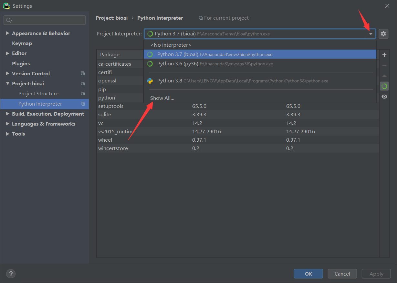This screenshot has width=397, height=283.
Task: Select the <No interpreter> option
Action: click(260, 45)
